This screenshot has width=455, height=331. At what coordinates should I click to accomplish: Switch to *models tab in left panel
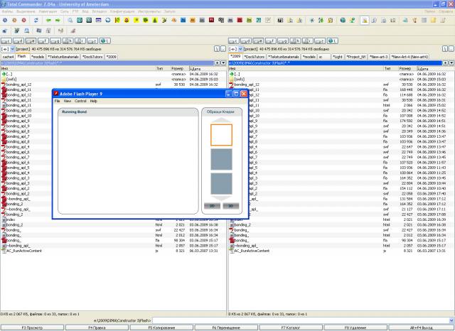[x=38, y=57]
